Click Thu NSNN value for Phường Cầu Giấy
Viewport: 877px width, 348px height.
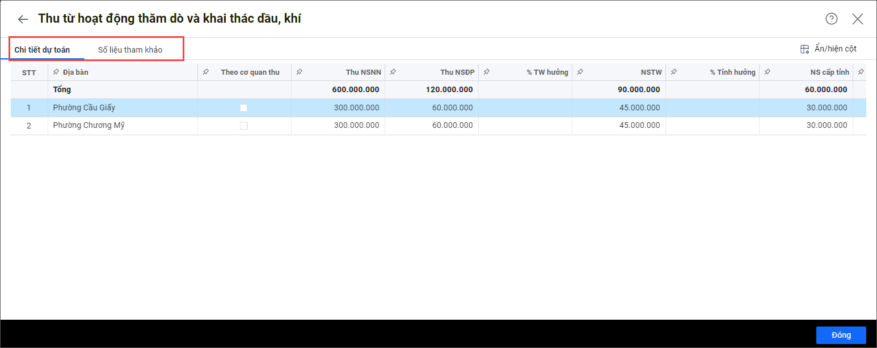[356, 108]
